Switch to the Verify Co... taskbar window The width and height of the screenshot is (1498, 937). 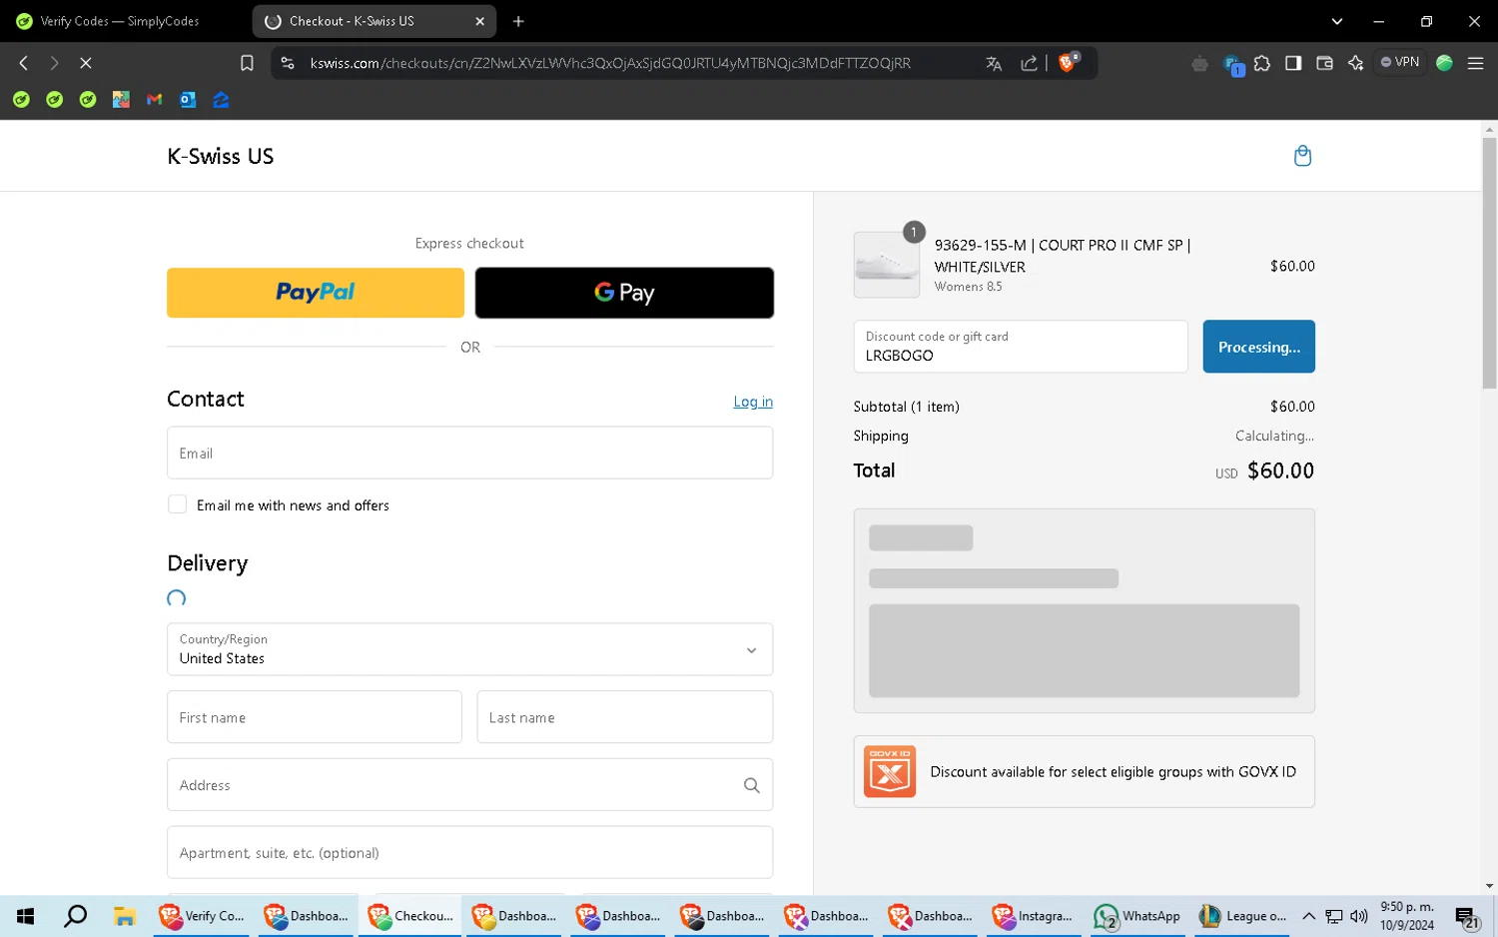[202, 916]
